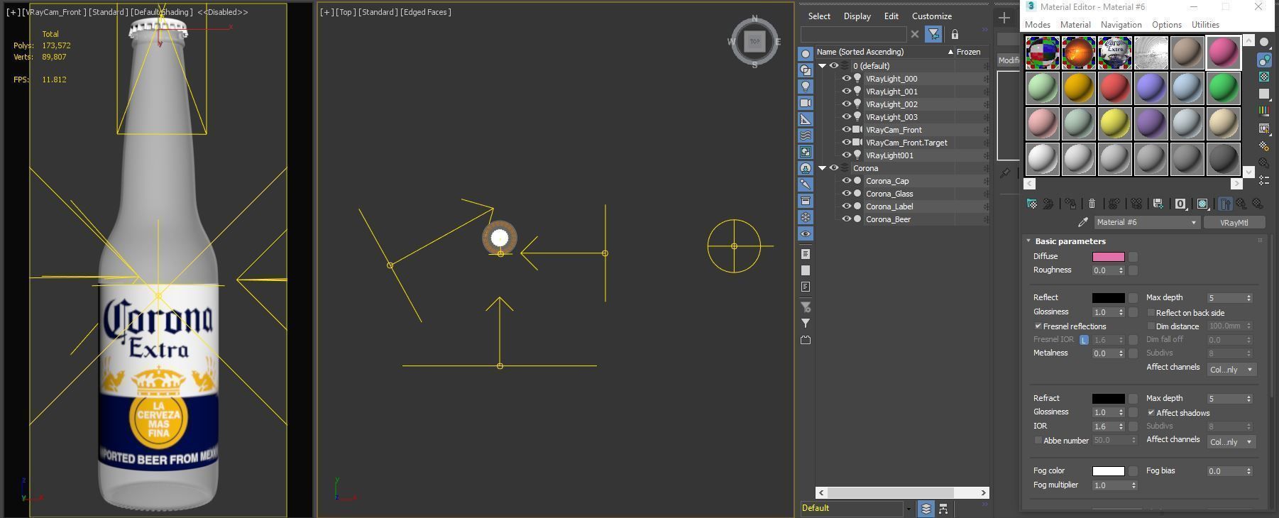Toggle Affect shadows checkbox
Image resolution: width=1279 pixels, height=518 pixels.
coord(1151,413)
